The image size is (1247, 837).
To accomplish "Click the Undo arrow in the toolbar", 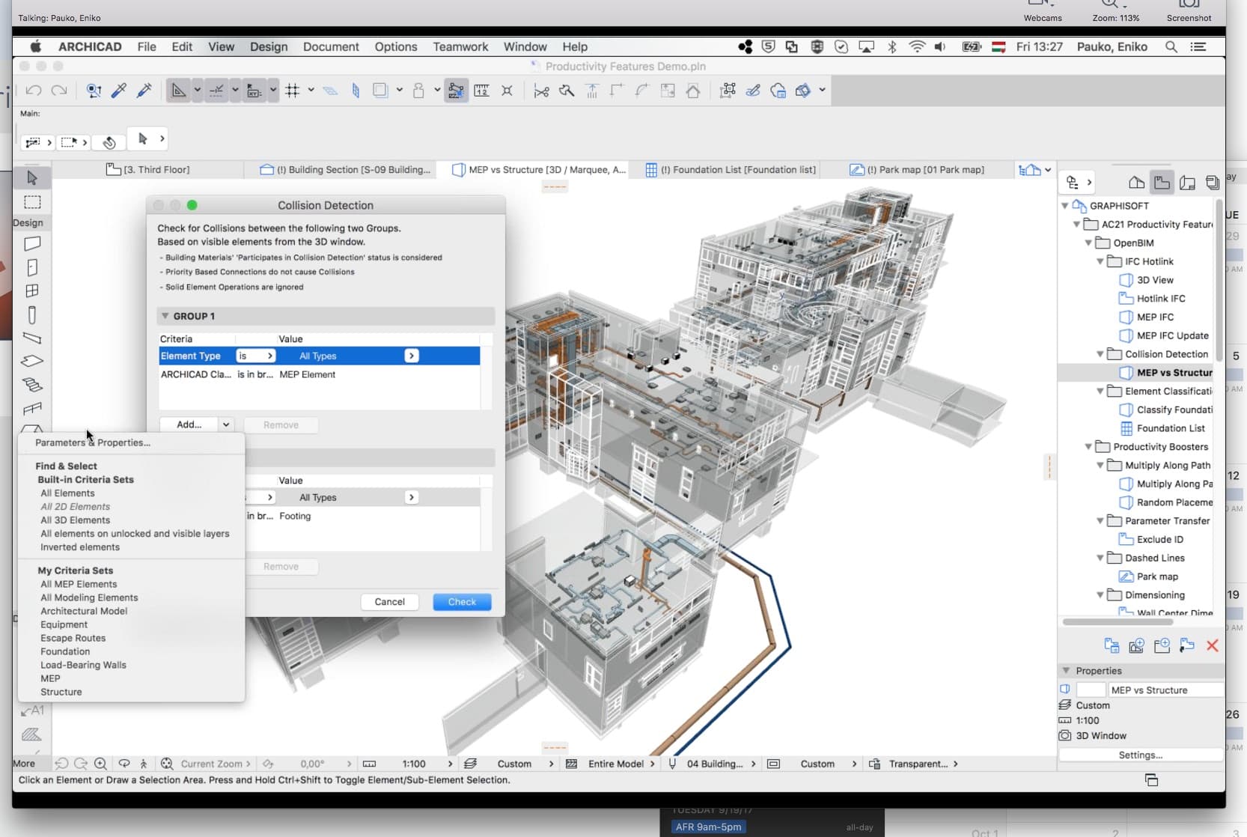I will point(34,91).
